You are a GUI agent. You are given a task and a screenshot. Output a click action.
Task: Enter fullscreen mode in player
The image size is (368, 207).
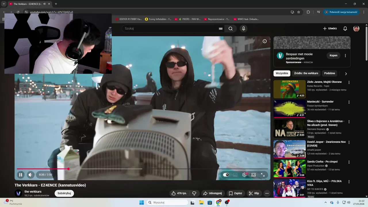(x=263, y=175)
